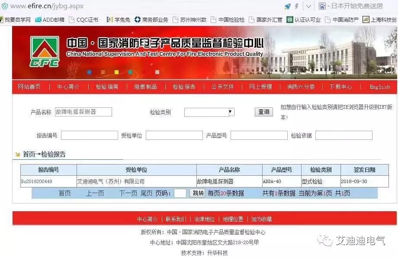Click the 页码 page number field
Screen dimensions: 398x258
pyautogui.click(x=180, y=193)
